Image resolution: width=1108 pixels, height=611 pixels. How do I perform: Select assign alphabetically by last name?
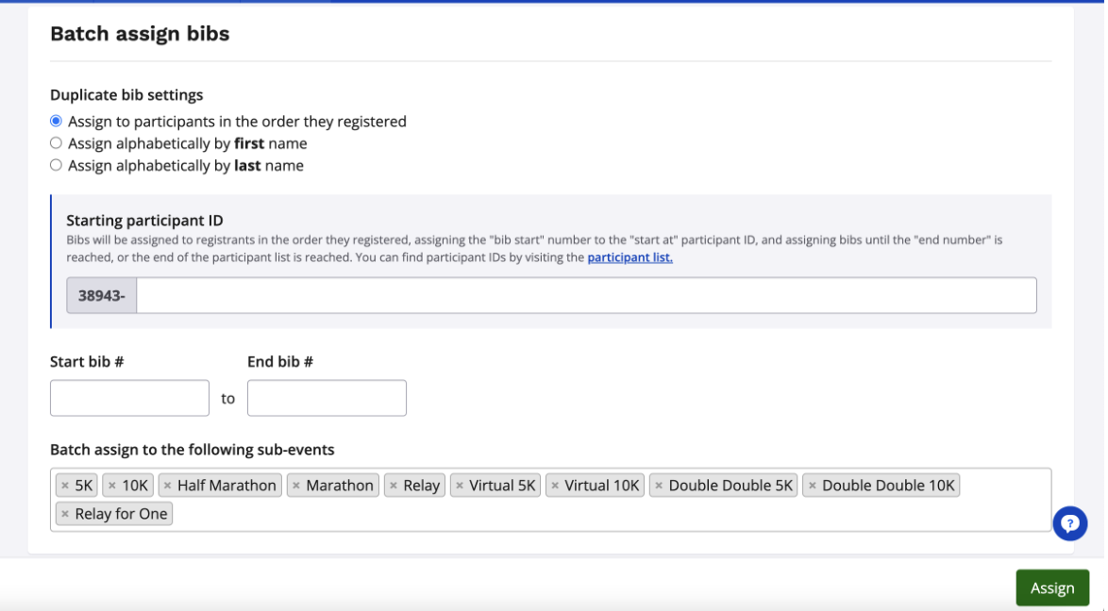pos(57,165)
